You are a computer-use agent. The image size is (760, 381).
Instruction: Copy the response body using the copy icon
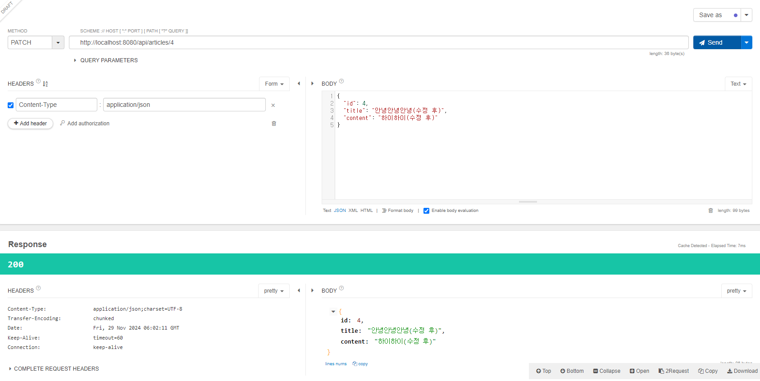tap(360, 364)
